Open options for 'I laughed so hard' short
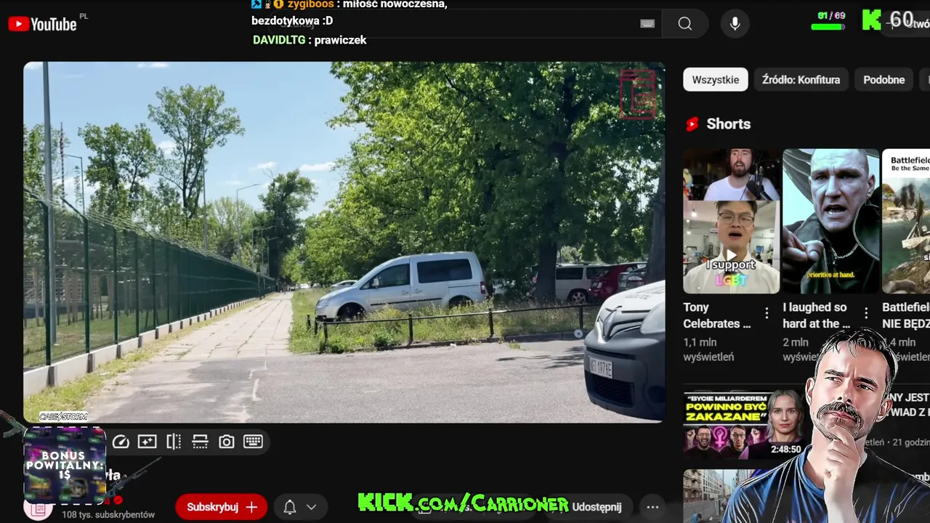The height and width of the screenshot is (523, 930). 866,314
